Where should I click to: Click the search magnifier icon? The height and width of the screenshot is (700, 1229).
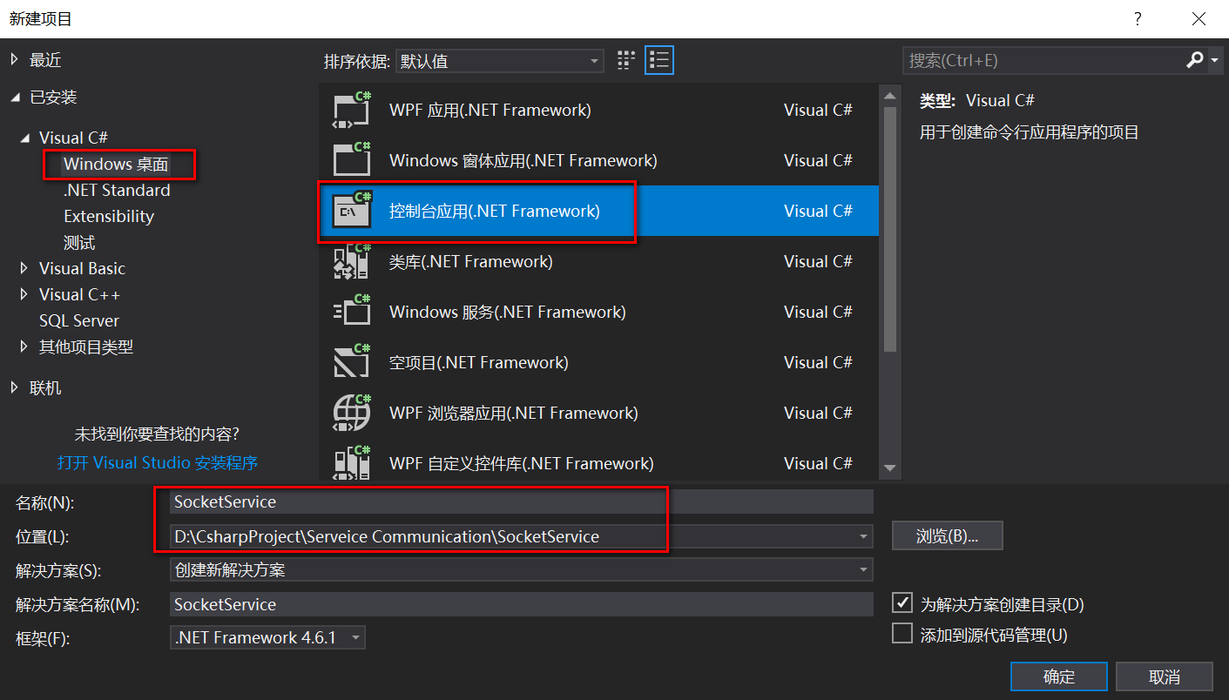click(x=1194, y=60)
